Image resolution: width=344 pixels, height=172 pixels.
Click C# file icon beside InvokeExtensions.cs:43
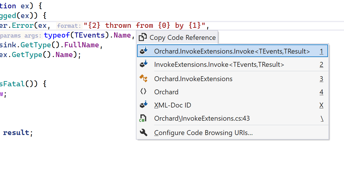143,118
